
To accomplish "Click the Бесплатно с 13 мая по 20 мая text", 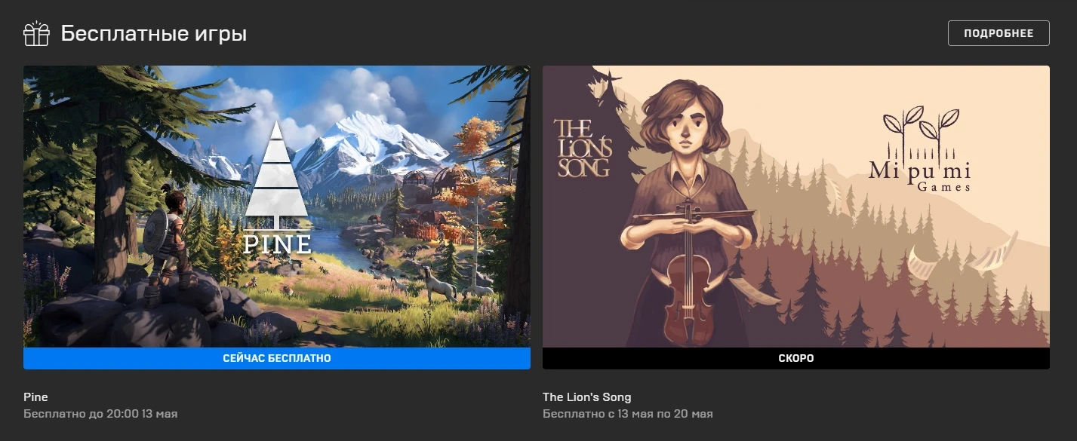I will (x=627, y=414).
